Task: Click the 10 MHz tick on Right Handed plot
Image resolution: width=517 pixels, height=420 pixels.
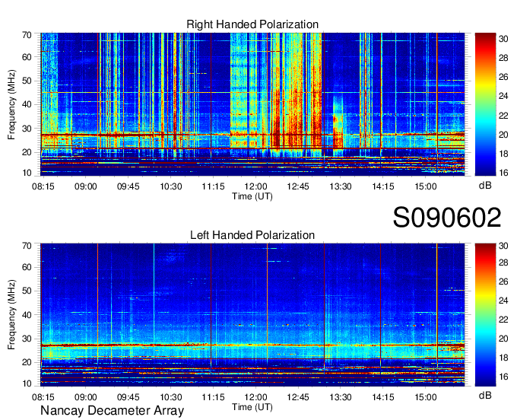Action: pyautogui.click(x=27, y=173)
